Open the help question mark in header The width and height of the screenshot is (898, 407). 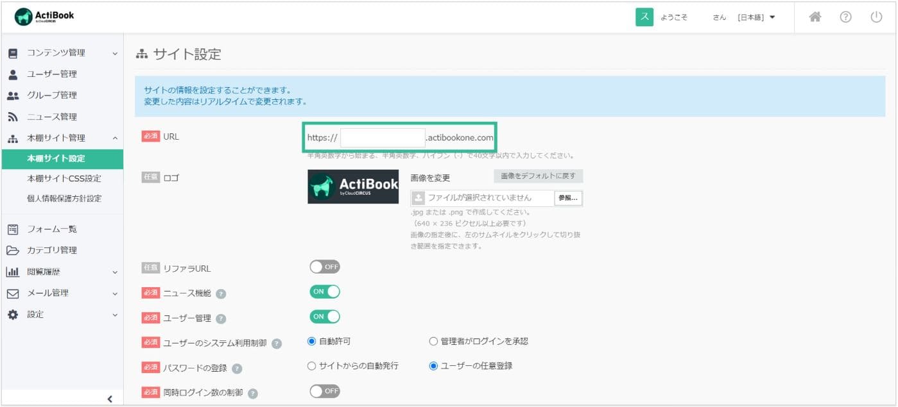click(846, 17)
